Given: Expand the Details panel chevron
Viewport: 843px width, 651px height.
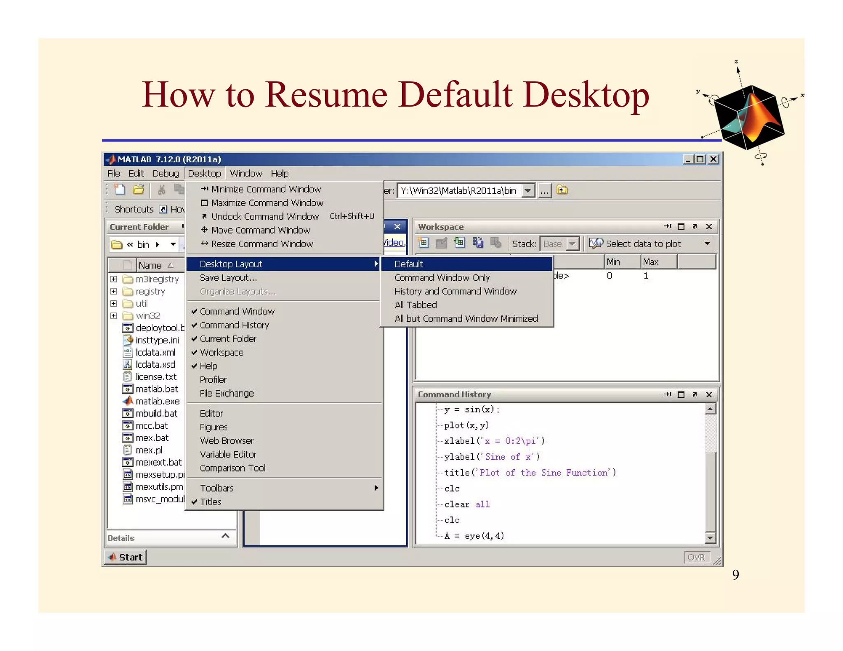Looking at the screenshot, I should 225,536.
